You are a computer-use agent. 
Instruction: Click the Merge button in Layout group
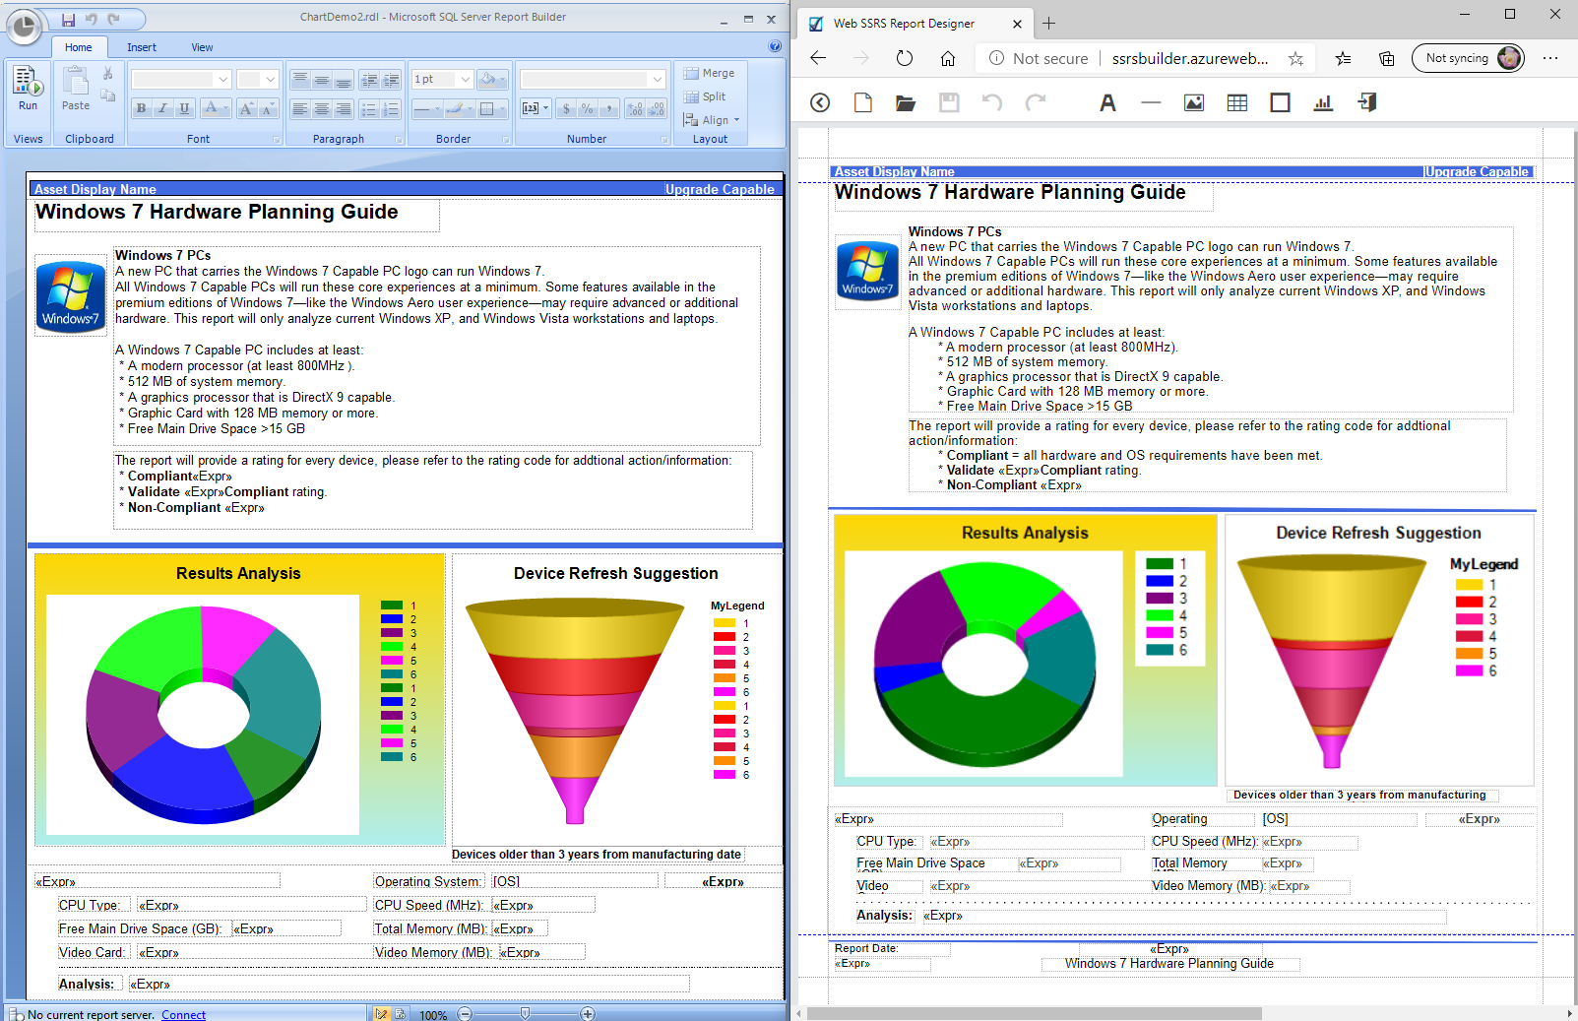(x=710, y=73)
